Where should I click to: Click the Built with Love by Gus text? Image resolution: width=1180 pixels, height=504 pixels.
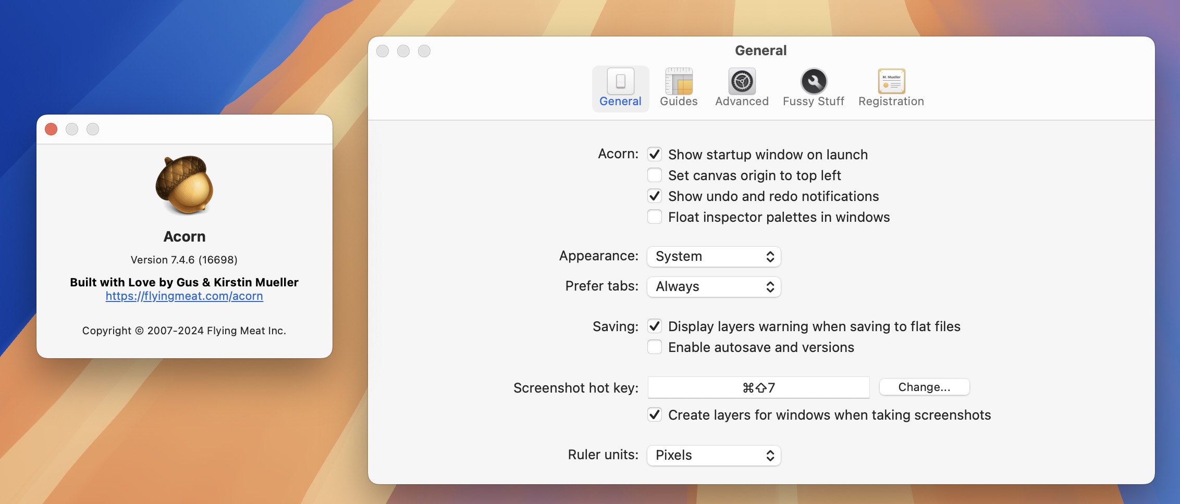click(x=184, y=282)
